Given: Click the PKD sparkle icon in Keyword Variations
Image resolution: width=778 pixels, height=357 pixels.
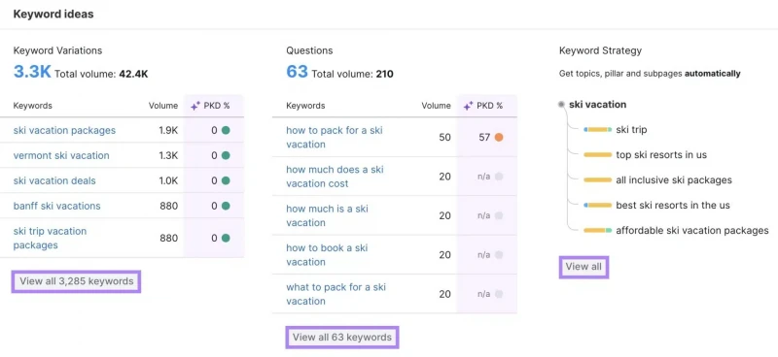Looking at the screenshot, I should [195, 106].
